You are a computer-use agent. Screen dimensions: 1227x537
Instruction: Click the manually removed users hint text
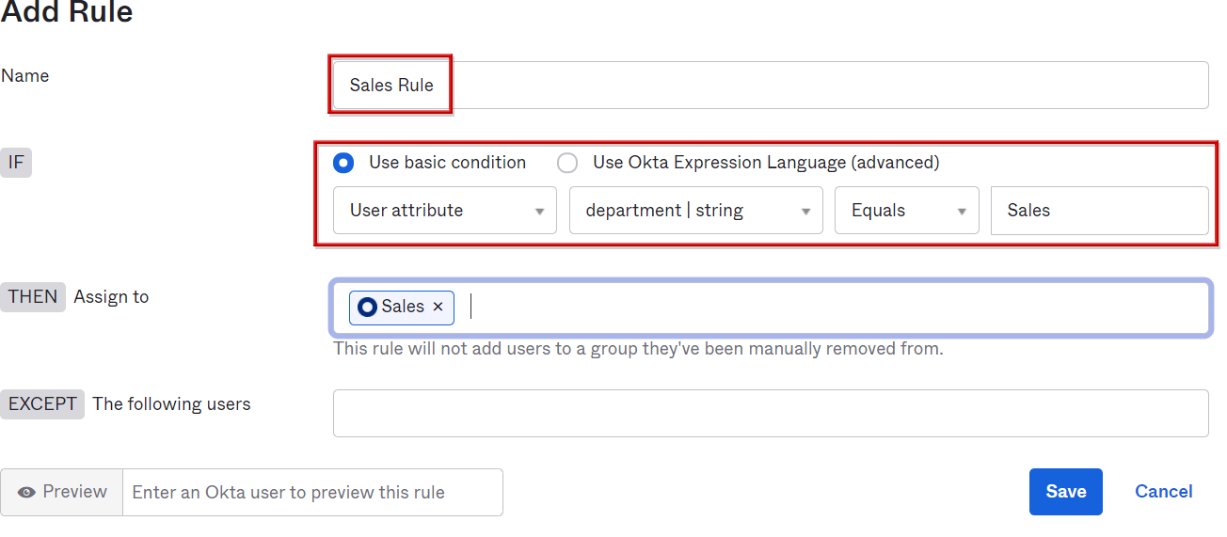point(637,349)
